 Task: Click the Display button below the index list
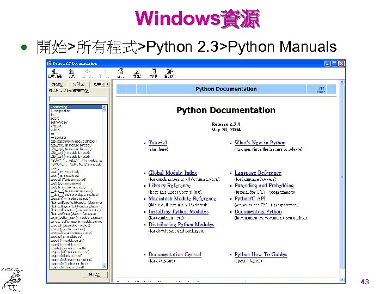tap(95, 274)
